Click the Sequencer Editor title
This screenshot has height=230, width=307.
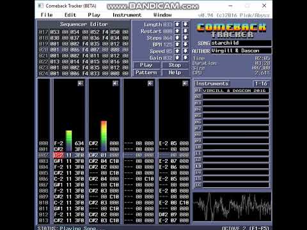(x=84, y=24)
